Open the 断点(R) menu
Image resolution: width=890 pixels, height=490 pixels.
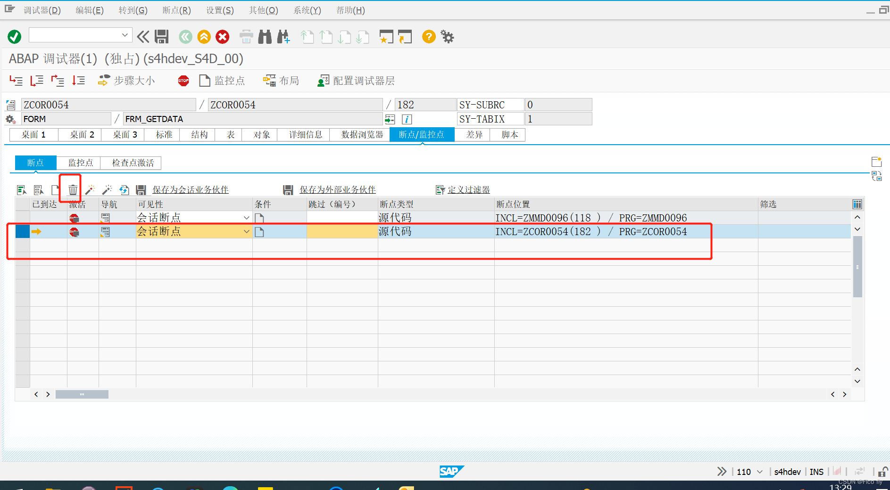click(x=176, y=10)
